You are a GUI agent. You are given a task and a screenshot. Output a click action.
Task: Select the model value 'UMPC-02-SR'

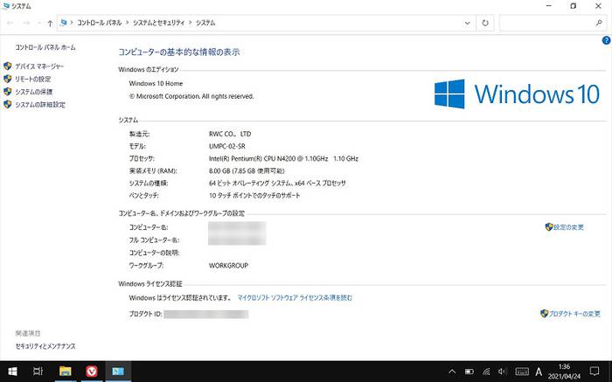pyautogui.click(x=227, y=146)
